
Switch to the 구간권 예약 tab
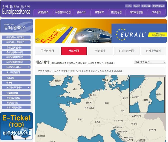(48, 51)
